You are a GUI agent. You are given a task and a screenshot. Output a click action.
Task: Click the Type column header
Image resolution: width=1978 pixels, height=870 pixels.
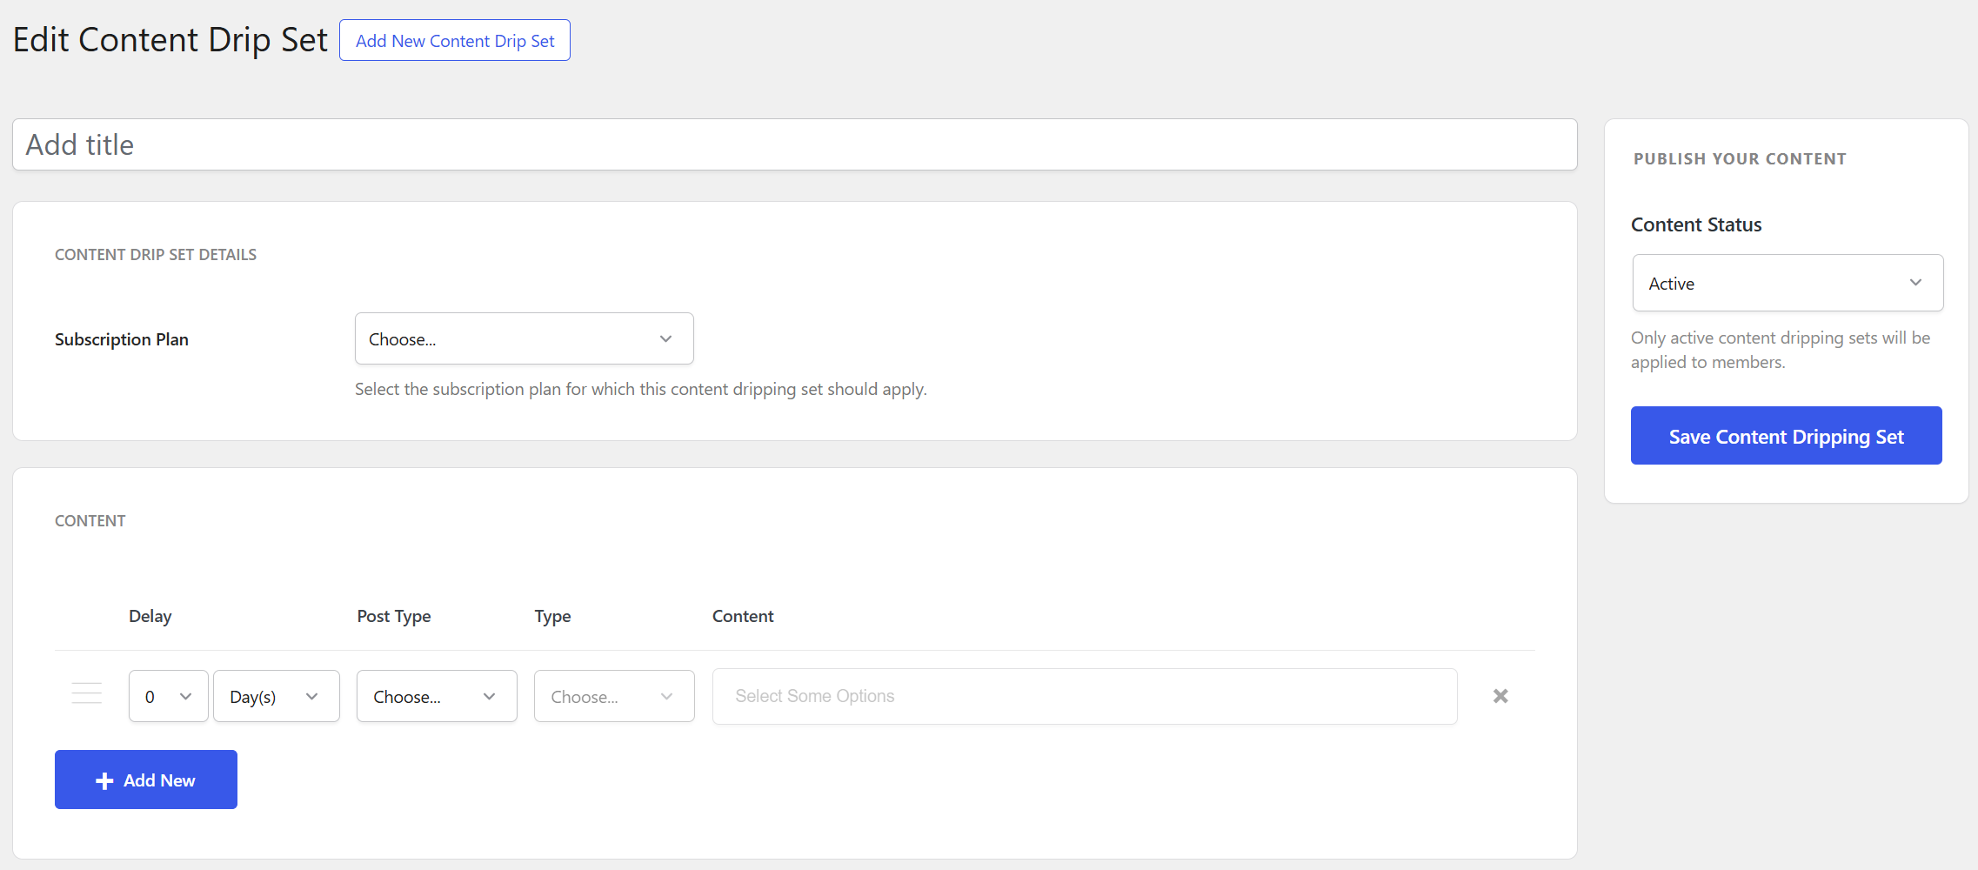552,616
